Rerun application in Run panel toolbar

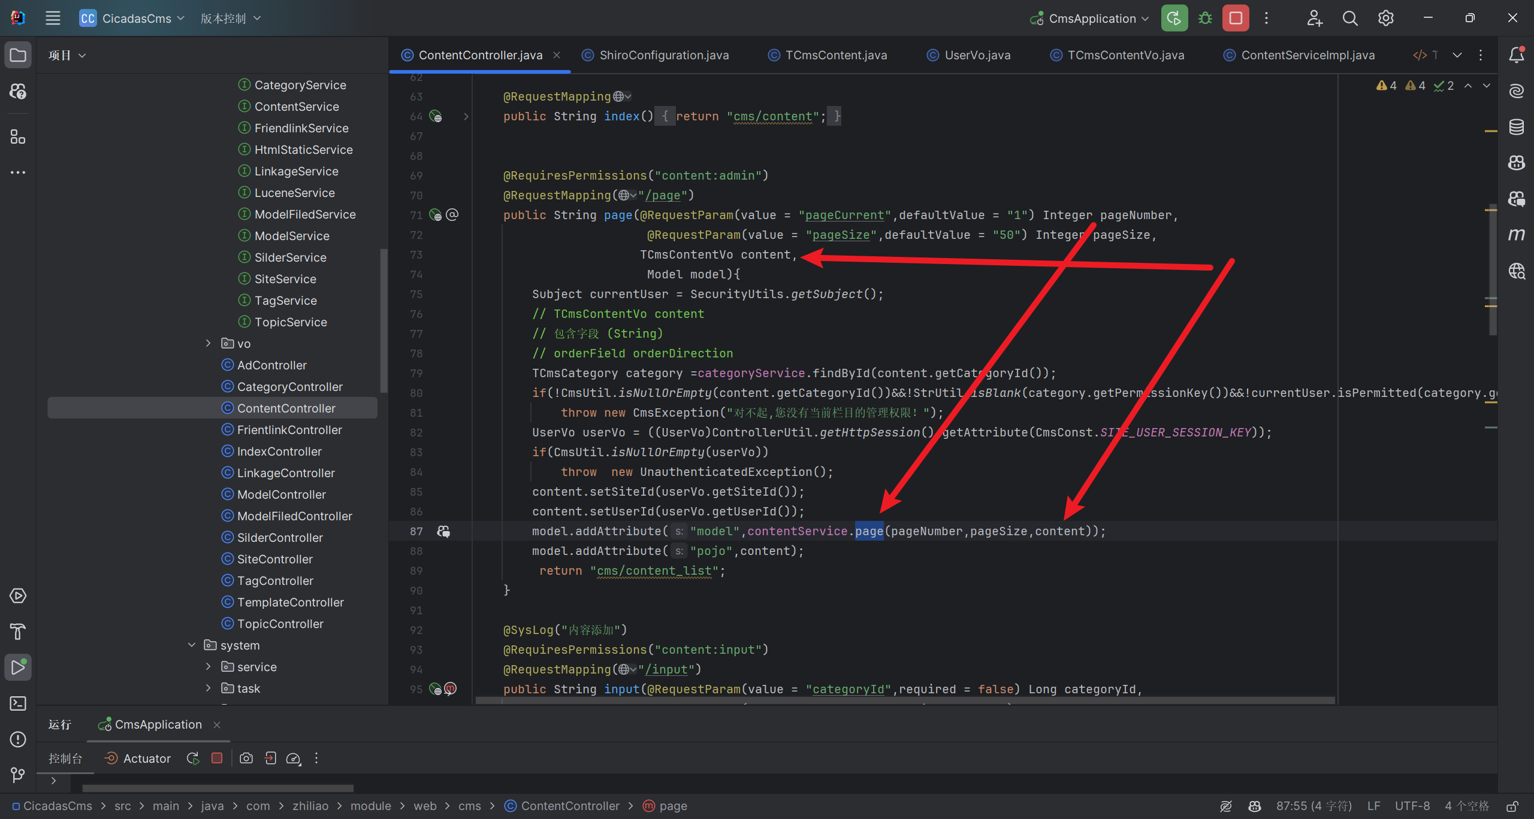coord(193,759)
